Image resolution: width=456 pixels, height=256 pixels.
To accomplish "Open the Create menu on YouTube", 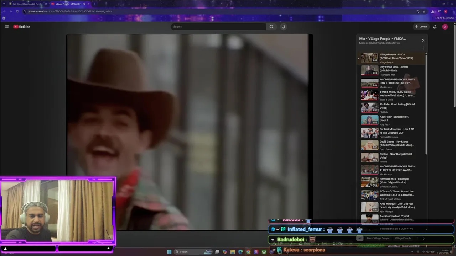I will [x=421, y=27].
